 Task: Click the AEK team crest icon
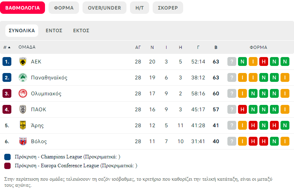pyautogui.click(x=23, y=62)
